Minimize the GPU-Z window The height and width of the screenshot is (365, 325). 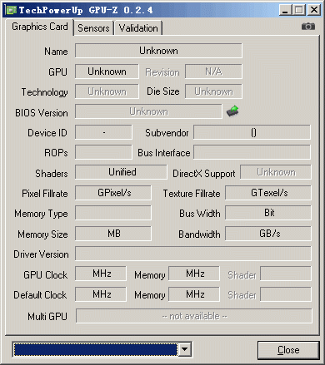coord(285,10)
